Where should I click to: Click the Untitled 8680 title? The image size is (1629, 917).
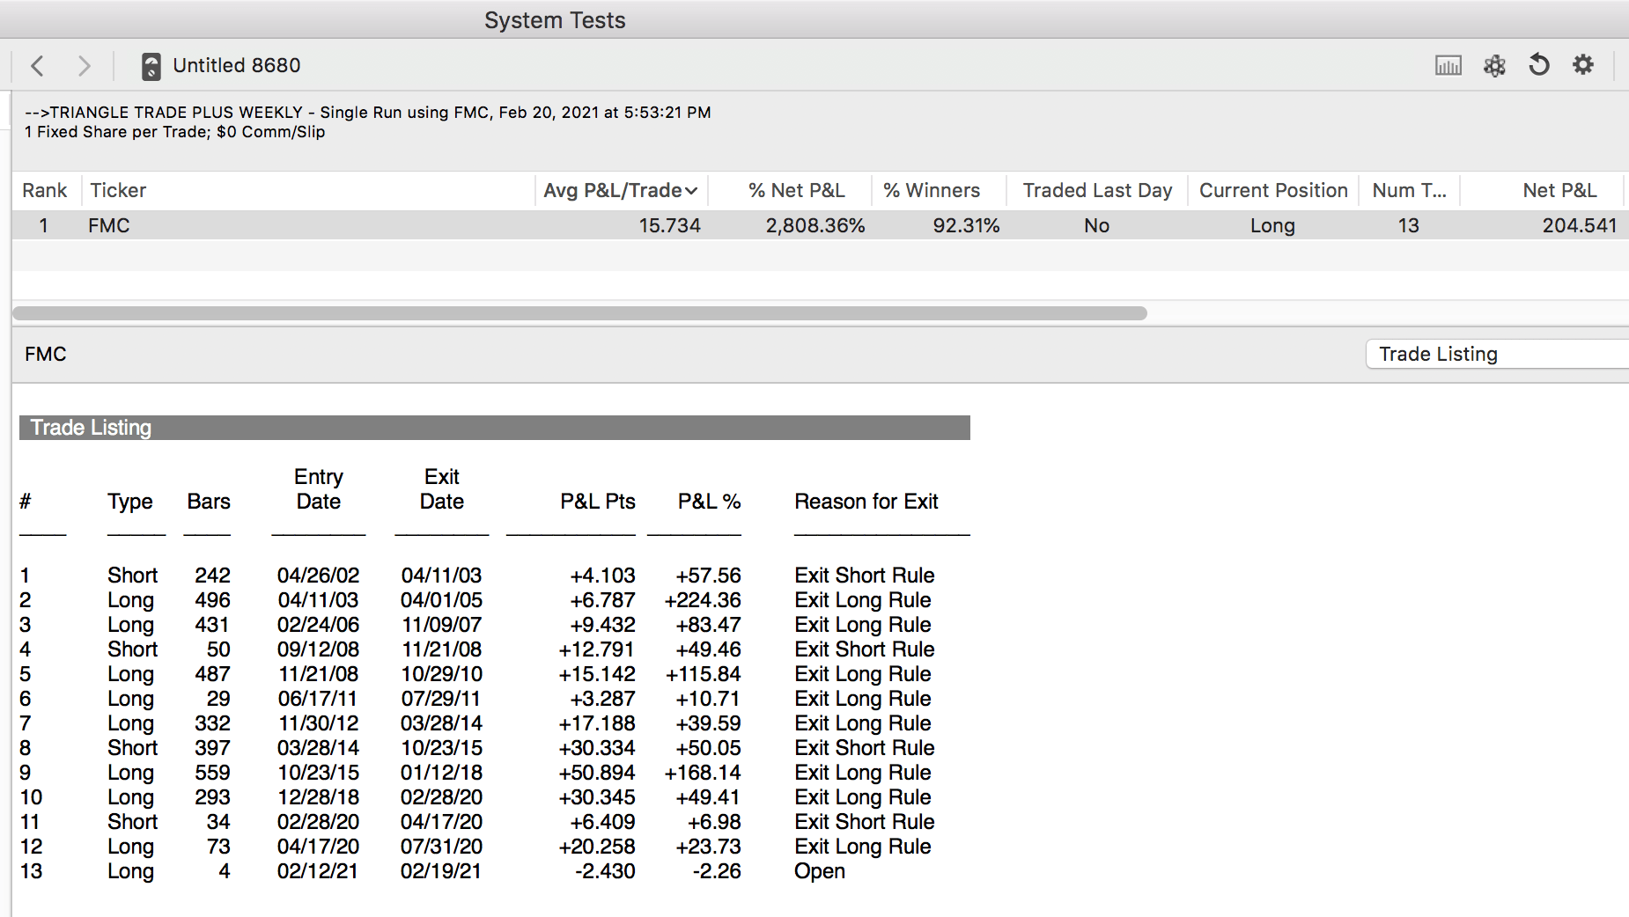(x=236, y=66)
